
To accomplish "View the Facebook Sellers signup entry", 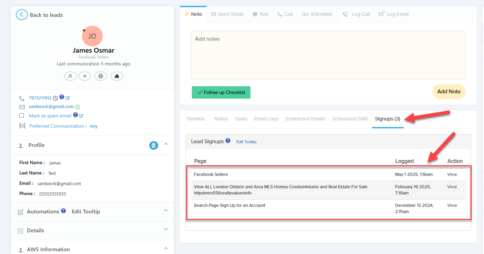I will [452, 174].
